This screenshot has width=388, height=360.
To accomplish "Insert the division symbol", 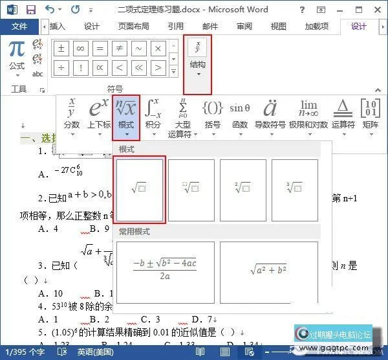I will coord(61,68).
